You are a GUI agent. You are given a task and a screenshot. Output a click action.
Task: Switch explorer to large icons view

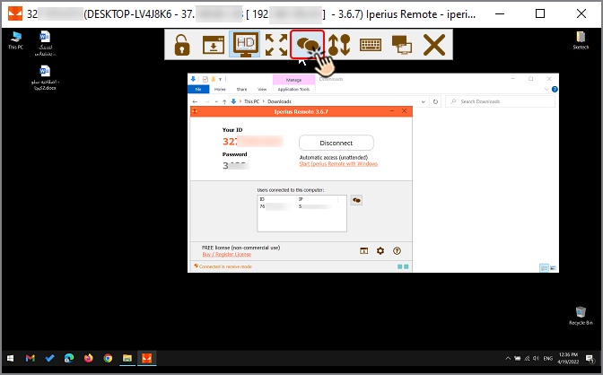point(553,267)
